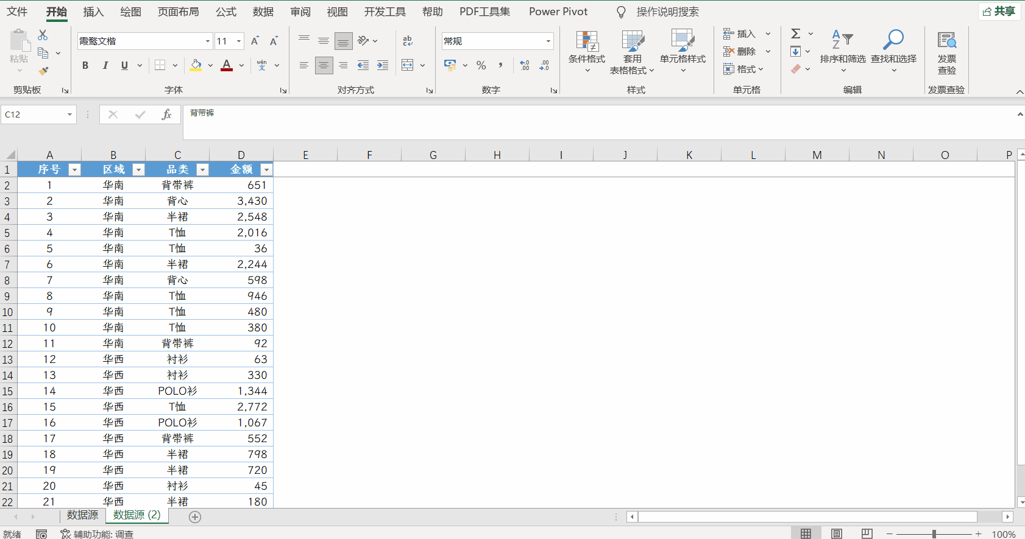The image size is (1025, 539).
Task: Decrease the indent level
Action: (363, 65)
